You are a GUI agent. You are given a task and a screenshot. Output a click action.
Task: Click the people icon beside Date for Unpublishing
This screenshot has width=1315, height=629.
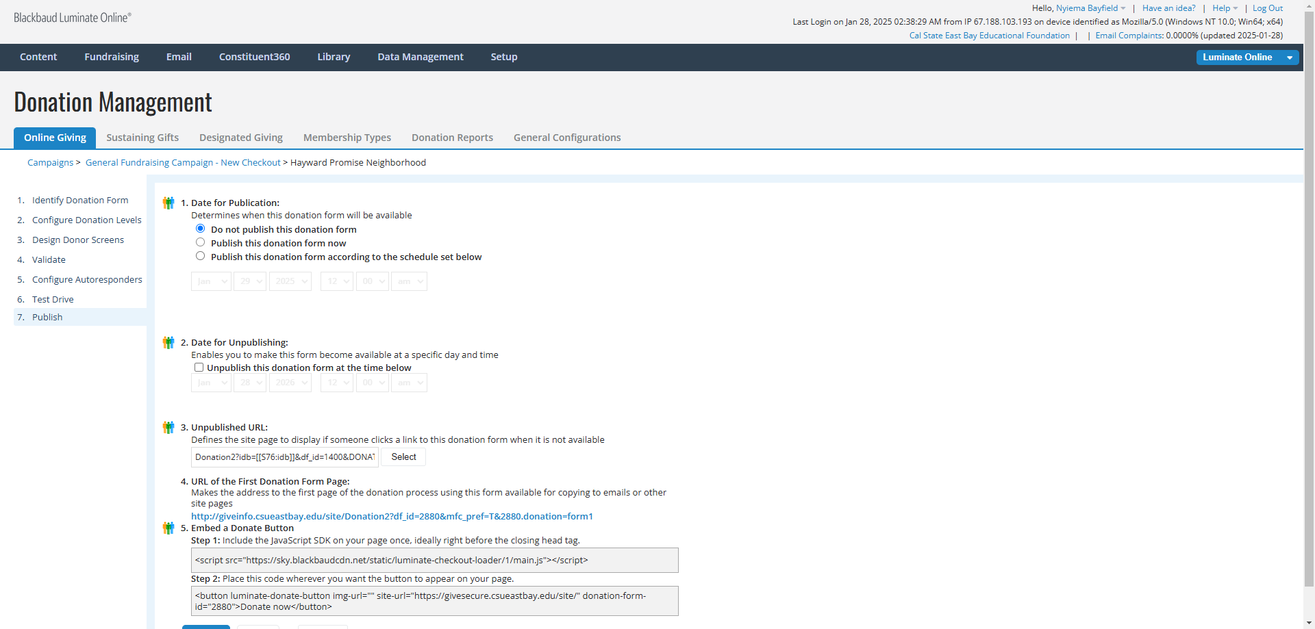pyautogui.click(x=168, y=343)
